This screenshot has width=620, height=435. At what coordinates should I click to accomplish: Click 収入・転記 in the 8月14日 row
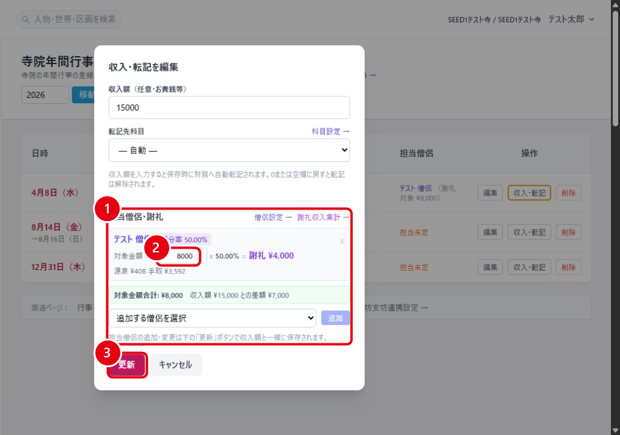529,232
